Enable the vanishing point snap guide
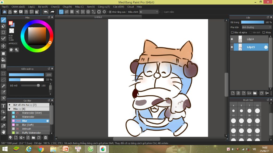 point(77,12)
